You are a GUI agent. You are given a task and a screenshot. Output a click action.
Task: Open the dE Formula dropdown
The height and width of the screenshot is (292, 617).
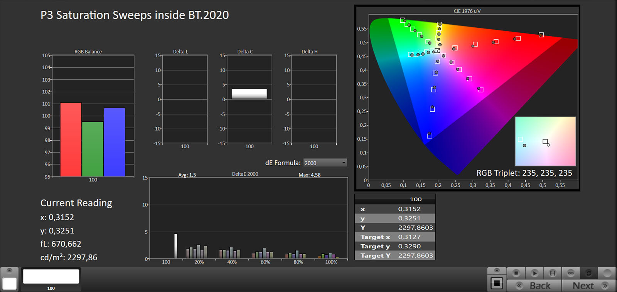coord(325,163)
